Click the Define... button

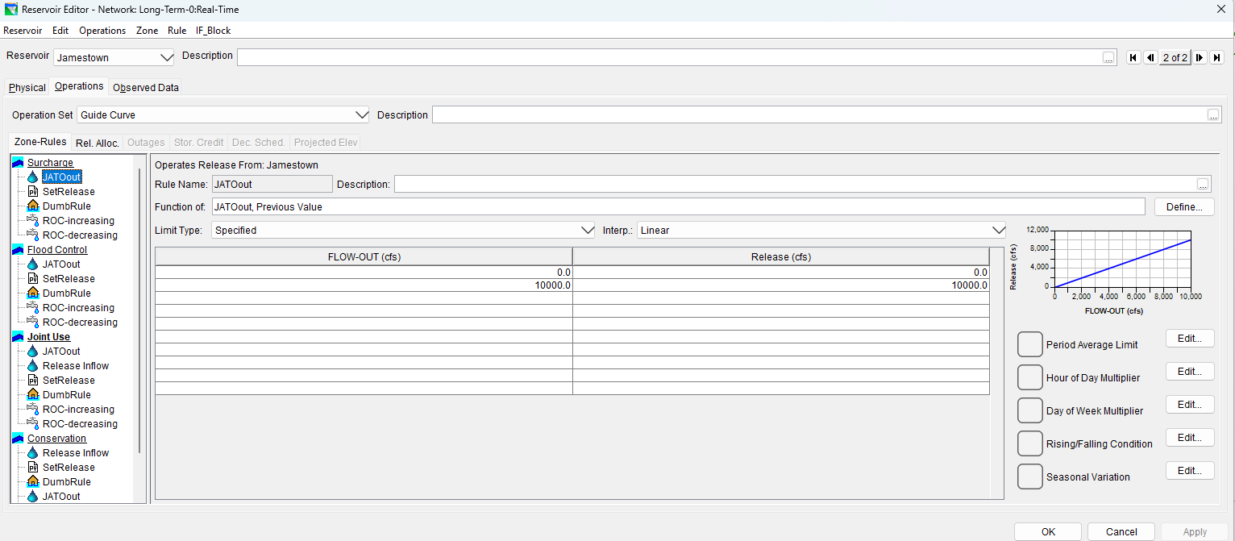pyautogui.click(x=1183, y=207)
